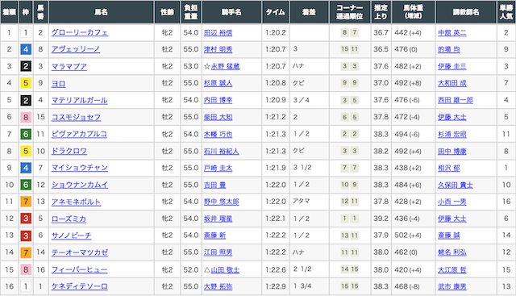Click jockey name 吉田 豊

click(214, 185)
